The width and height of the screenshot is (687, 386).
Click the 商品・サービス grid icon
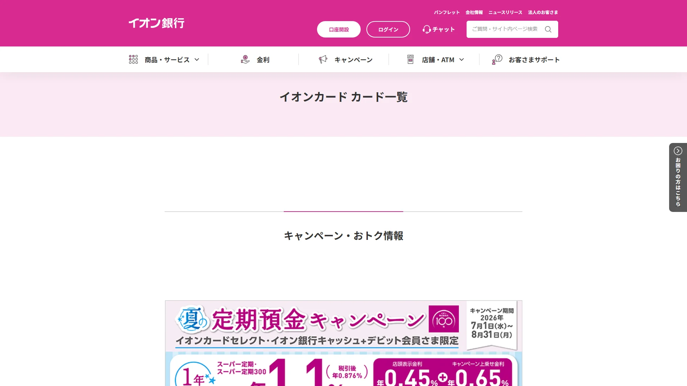point(133,59)
